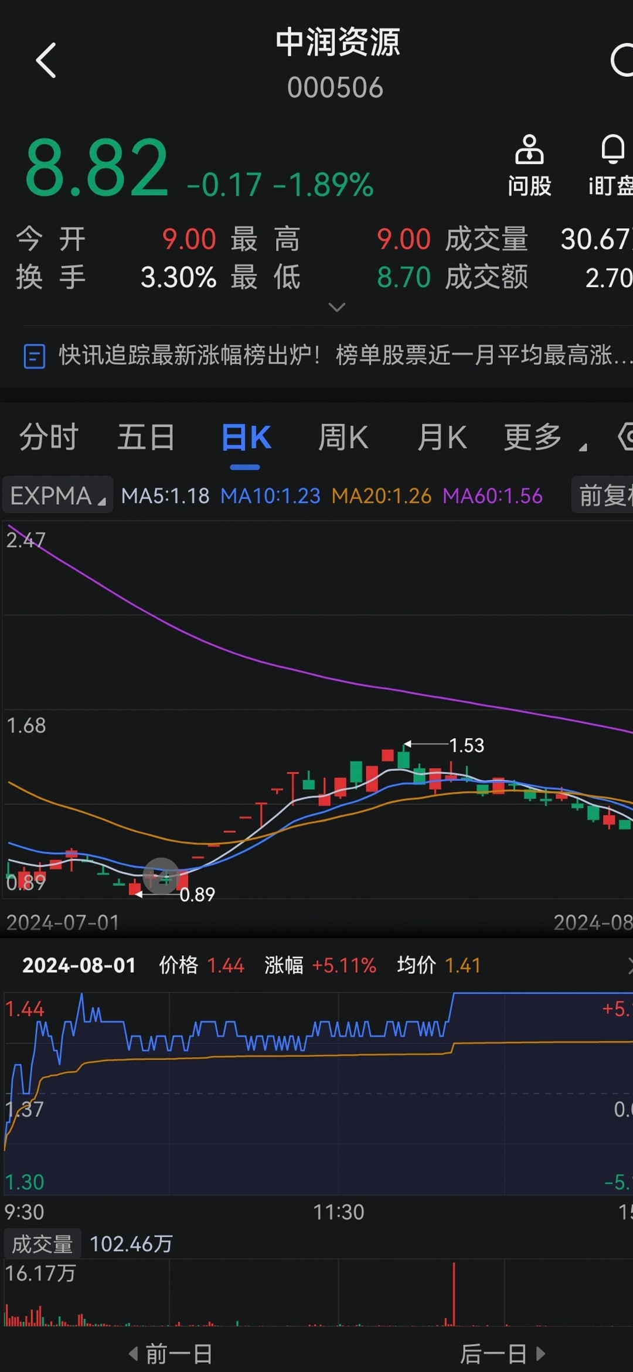Tap the 2024-07-01 chart start date
The image size is (633, 1372).
(x=63, y=923)
